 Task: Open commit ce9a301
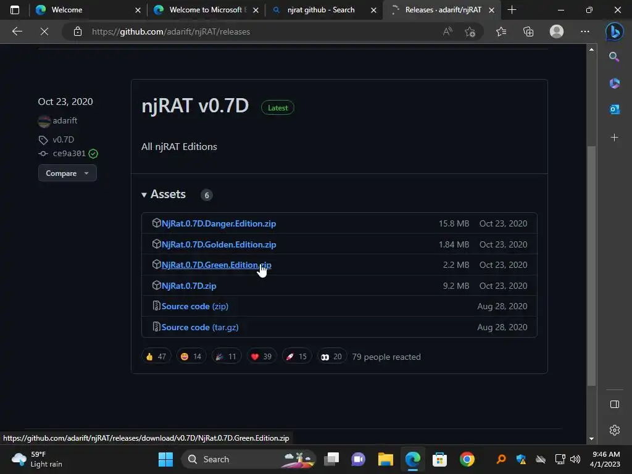69,154
